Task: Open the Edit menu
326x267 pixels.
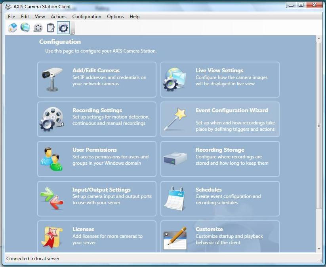Action: [x=25, y=17]
